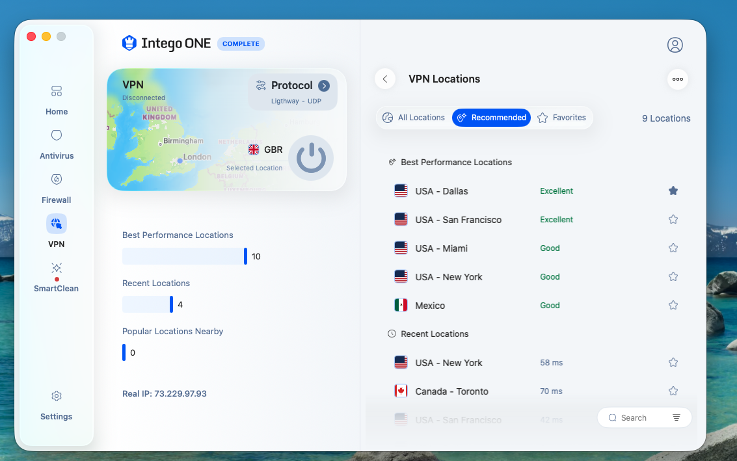Favorite Canada - Toronto star

[673, 391]
